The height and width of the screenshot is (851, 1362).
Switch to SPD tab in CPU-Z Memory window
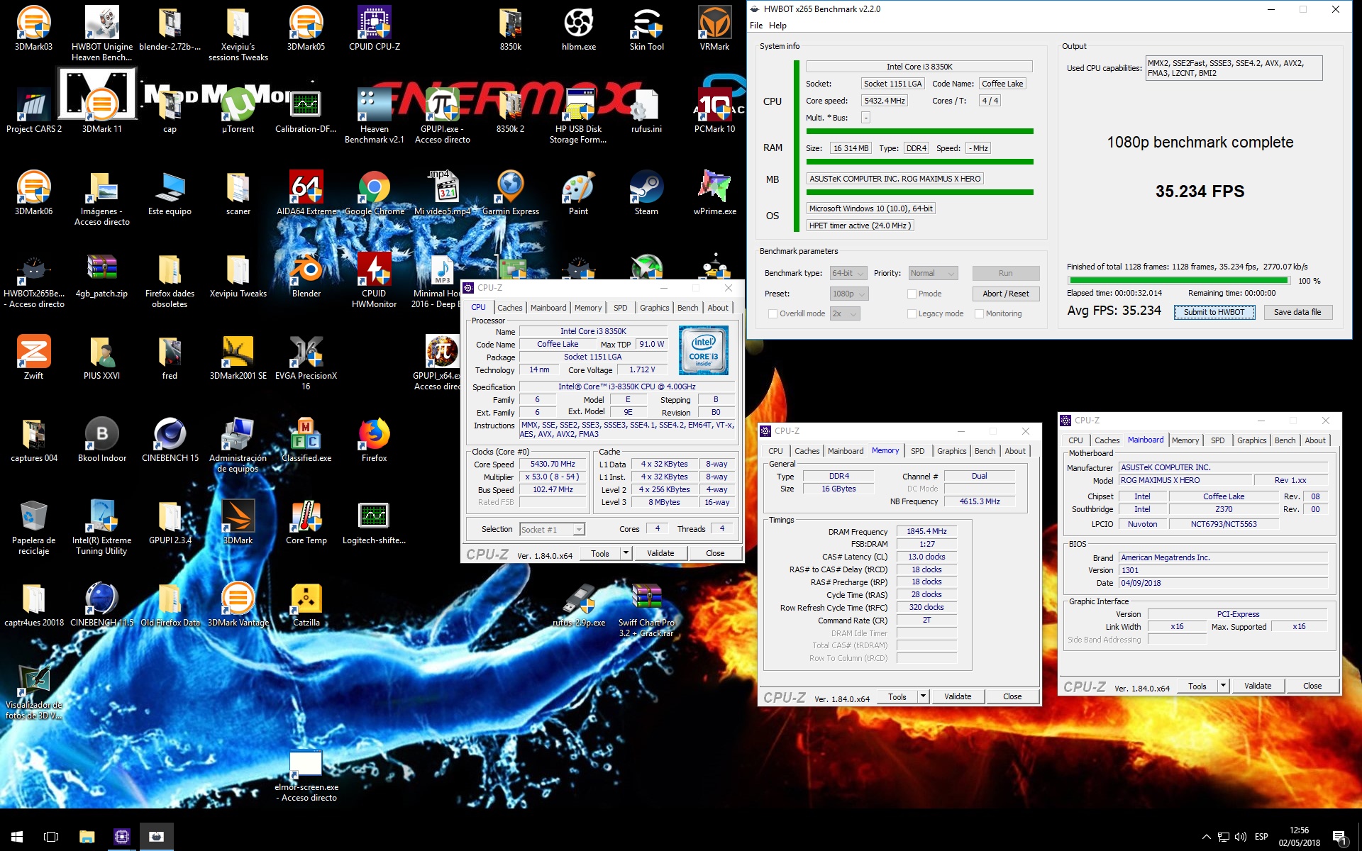[917, 451]
